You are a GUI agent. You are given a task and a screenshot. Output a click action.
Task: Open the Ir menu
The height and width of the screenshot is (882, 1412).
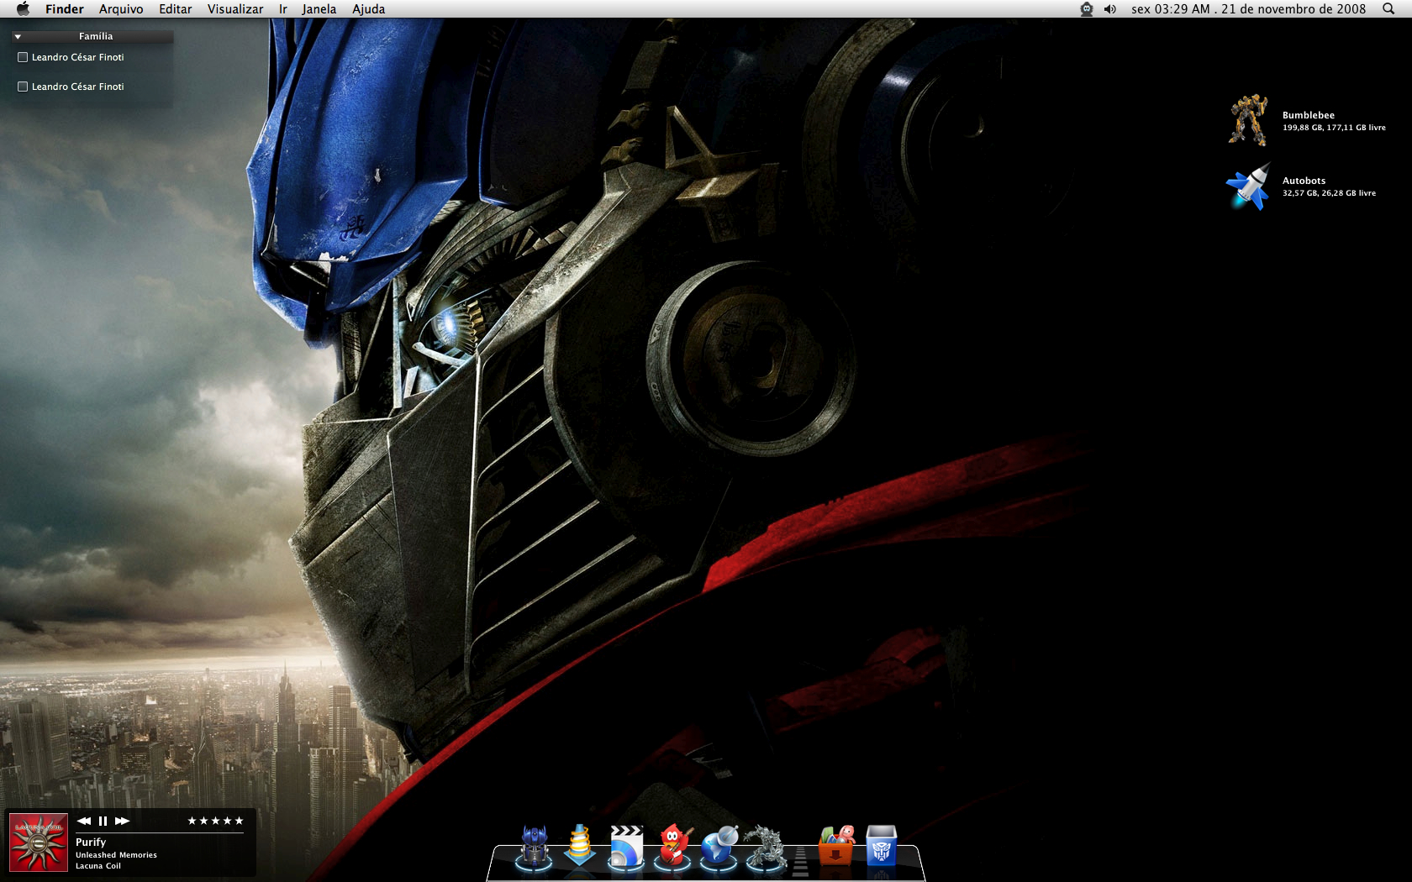[x=283, y=8]
